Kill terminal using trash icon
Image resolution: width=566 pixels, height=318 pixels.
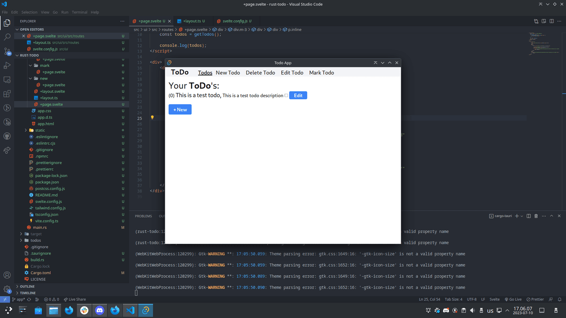(x=536, y=216)
